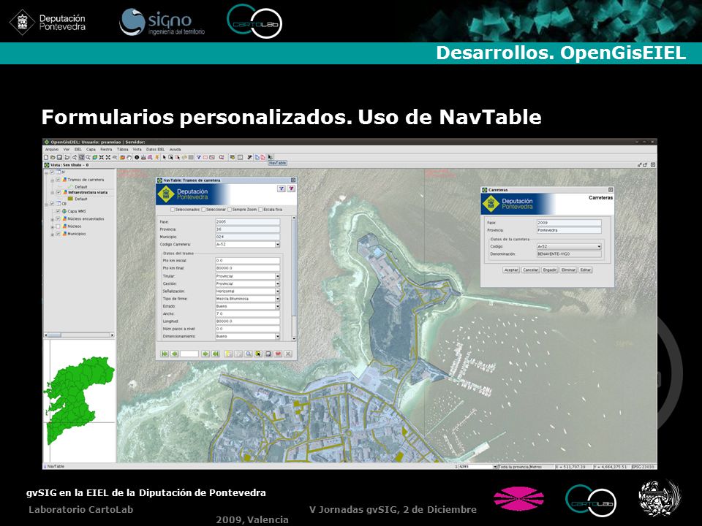Toggle visibility of Tramos de carretera layer
The image size is (702, 526).
58,180
